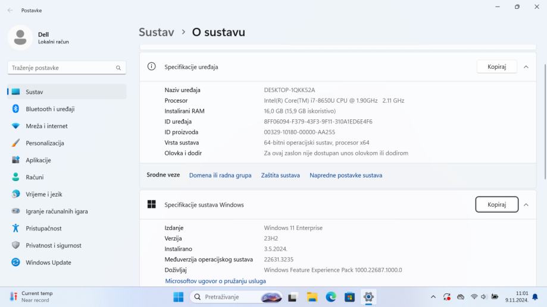The width and height of the screenshot is (547, 307).
Task: Open Sustav settings category
Action: pos(67,92)
